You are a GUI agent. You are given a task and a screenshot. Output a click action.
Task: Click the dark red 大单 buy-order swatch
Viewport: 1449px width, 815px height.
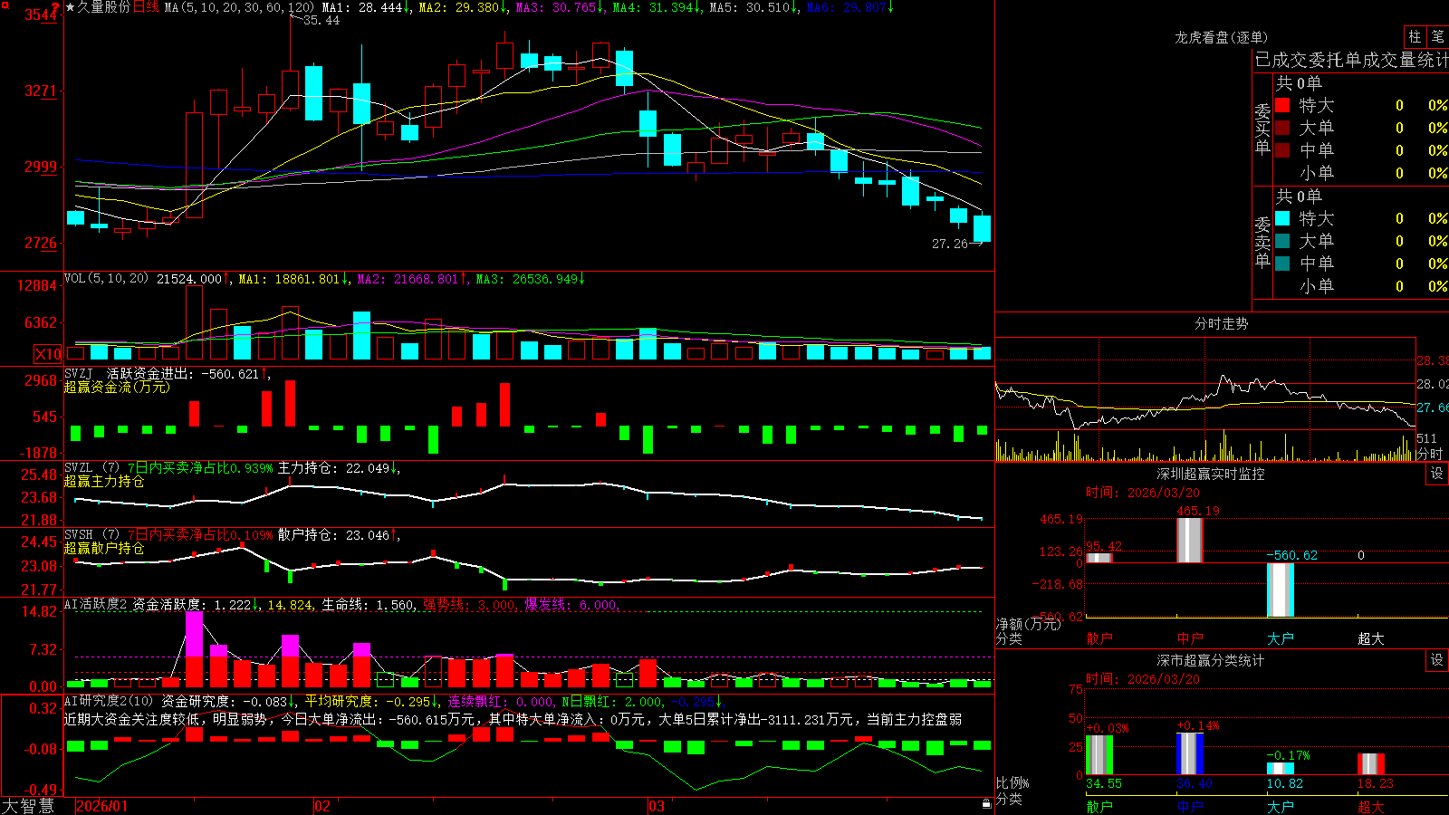(x=1282, y=128)
